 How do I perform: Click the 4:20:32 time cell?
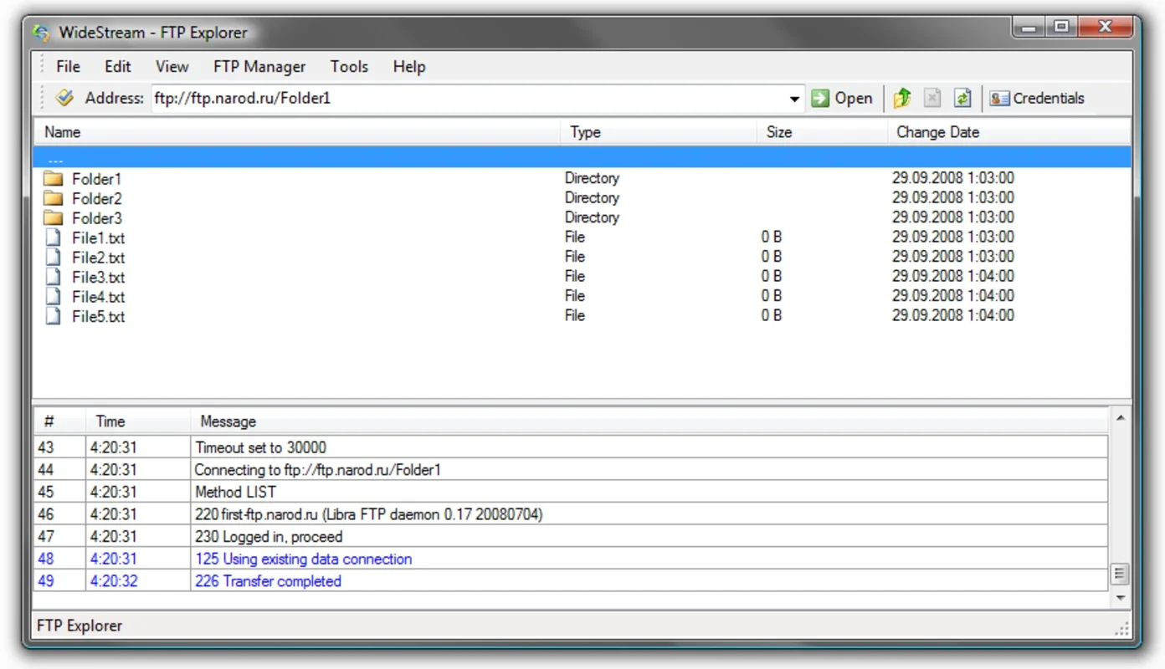114,581
